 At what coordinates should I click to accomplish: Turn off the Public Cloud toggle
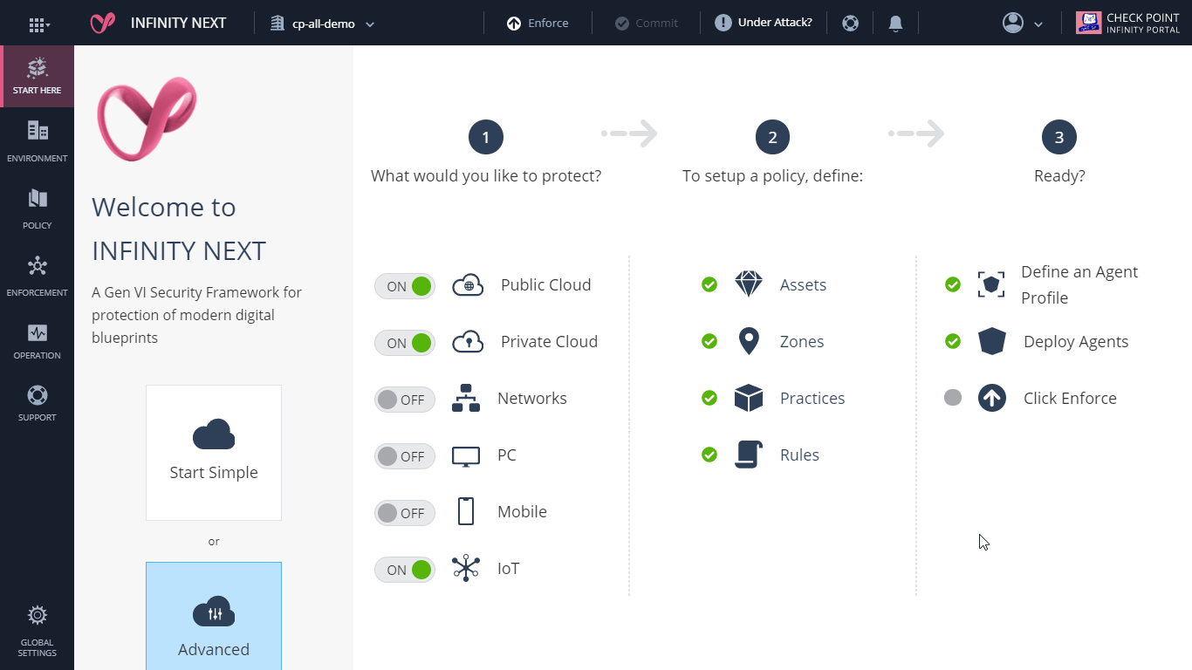tap(405, 286)
